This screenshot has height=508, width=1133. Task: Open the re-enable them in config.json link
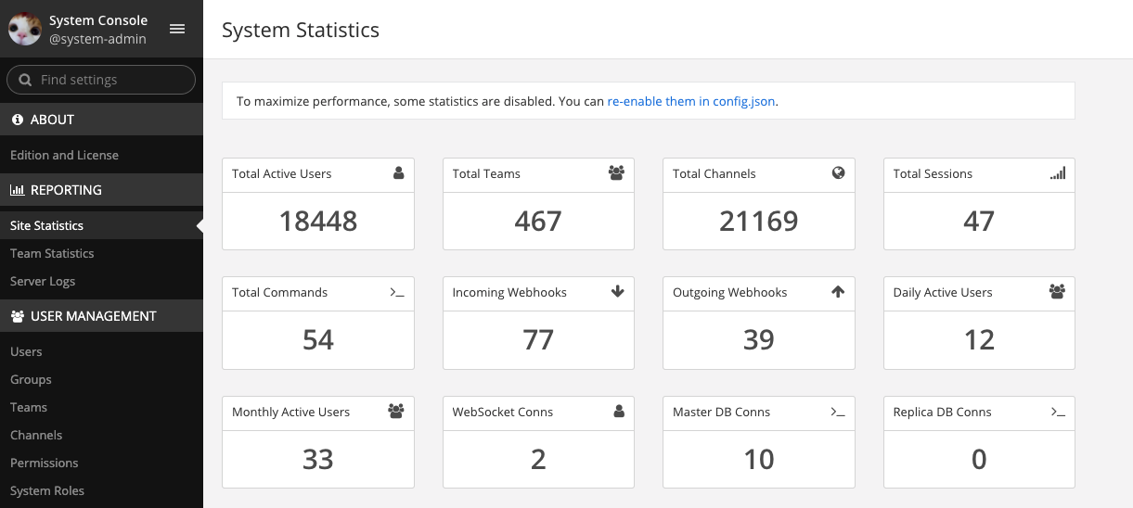pyautogui.click(x=691, y=101)
